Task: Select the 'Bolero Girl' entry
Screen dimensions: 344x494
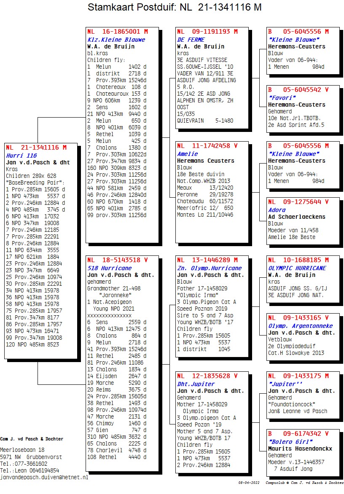Action: pyautogui.click(x=289, y=442)
